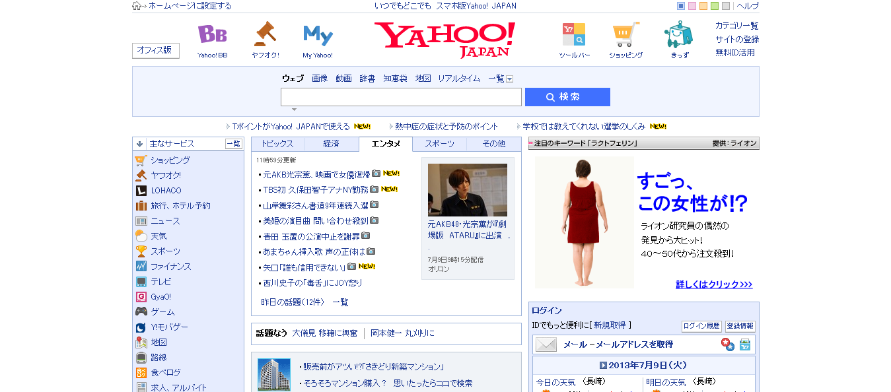Choose the blue theme color swatch
Image resolution: width=891 pixels, height=392 pixels.
681,6
